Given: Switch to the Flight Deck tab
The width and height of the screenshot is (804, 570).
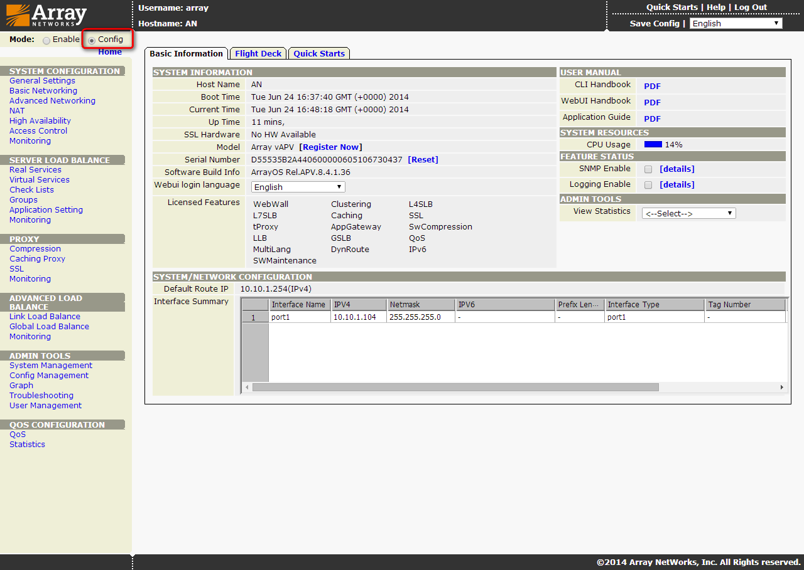Looking at the screenshot, I should pos(258,54).
